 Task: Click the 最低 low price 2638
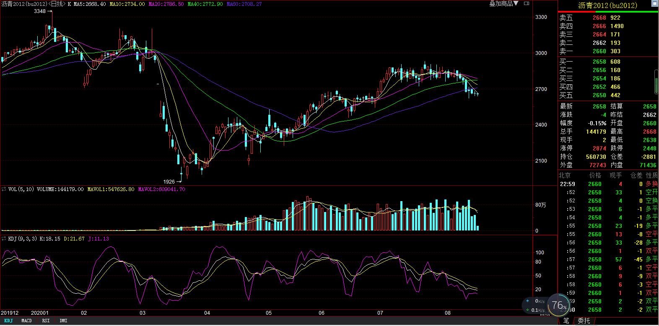click(x=650, y=140)
